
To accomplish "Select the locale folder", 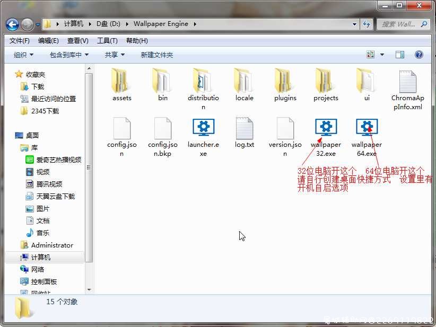I will coord(244,85).
